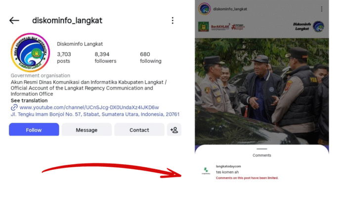Tap the link chain icon beside URL
Viewport: 346px width, 198px height.
14,107
